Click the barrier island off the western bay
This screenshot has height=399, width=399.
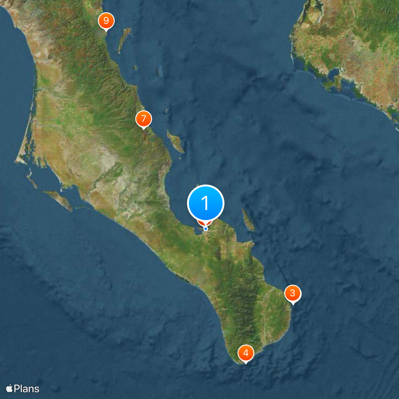click(58, 200)
